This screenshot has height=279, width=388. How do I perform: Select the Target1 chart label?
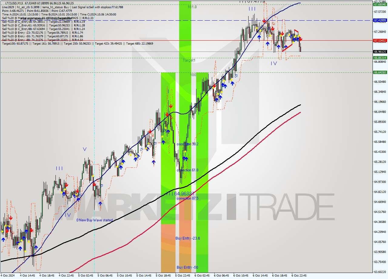(x=189, y=60)
